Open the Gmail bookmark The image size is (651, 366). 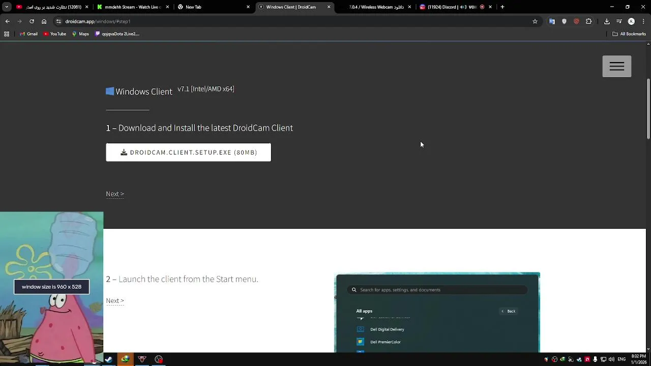[x=28, y=34]
